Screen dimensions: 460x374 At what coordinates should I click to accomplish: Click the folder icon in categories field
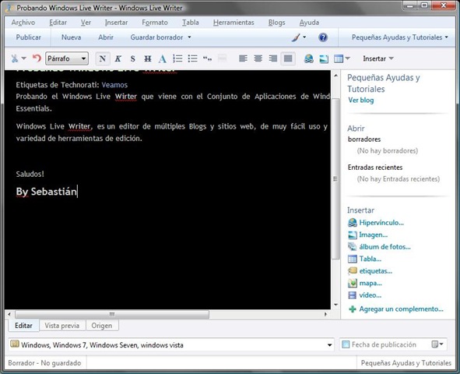[x=15, y=344]
